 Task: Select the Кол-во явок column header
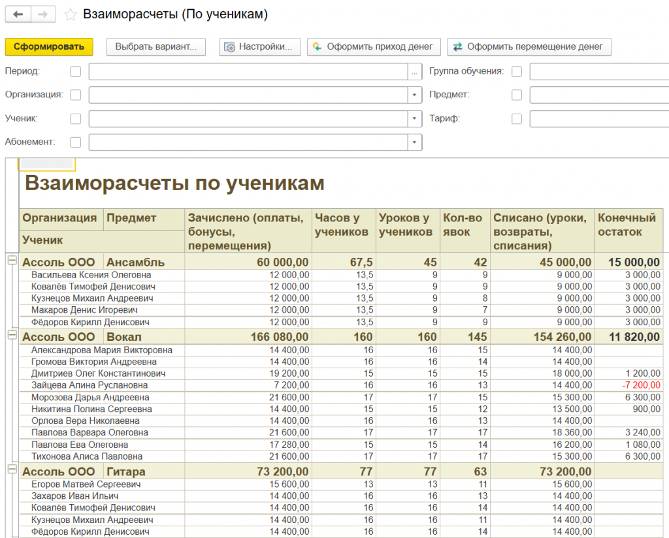[465, 230]
